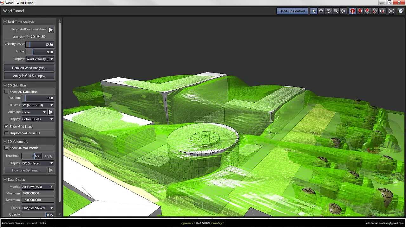The image size is (406, 228).
Task: Play the 2D slice Cycle animation
Action: tap(51, 112)
